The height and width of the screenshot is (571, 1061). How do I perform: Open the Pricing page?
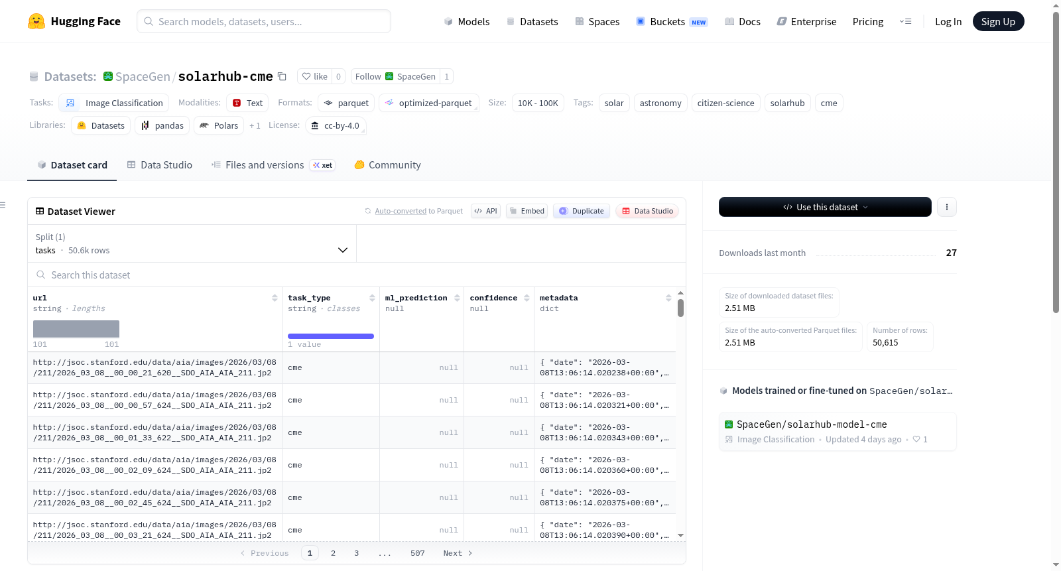(868, 21)
